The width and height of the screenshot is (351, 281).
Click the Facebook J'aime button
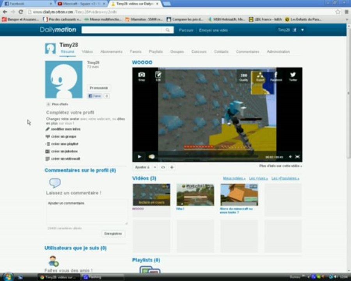94,96
